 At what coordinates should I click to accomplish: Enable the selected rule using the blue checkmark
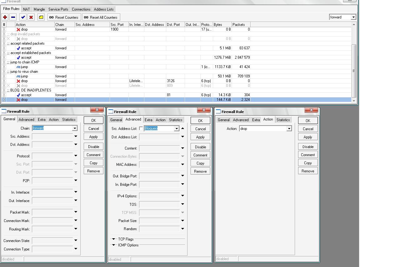[x=23, y=17]
